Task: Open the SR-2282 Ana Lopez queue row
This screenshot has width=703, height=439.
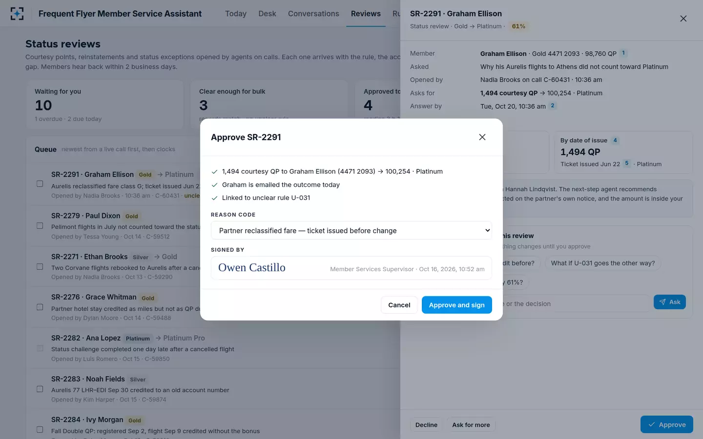Action: click(x=215, y=348)
